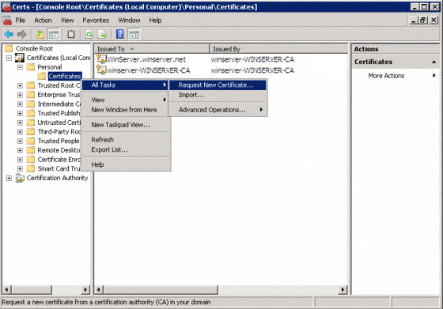The image size is (443, 309).
Task: Open the Favorites menu
Action: point(96,21)
